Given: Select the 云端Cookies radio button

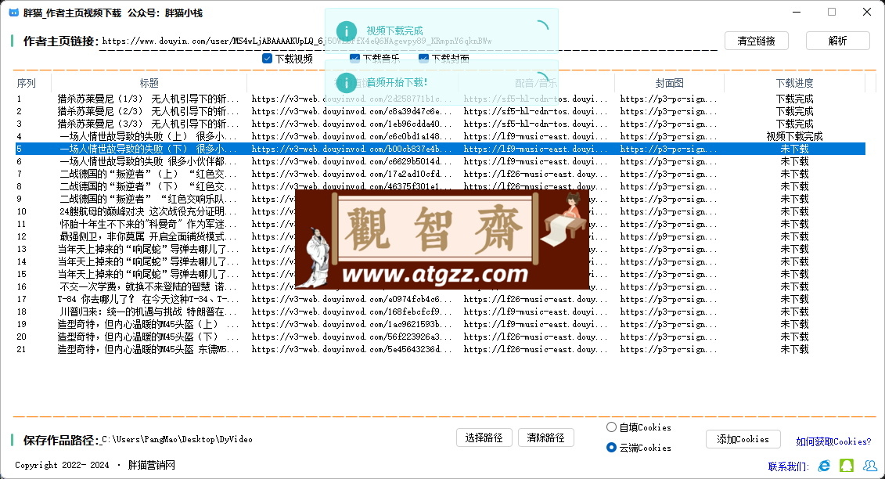Looking at the screenshot, I should coord(611,448).
